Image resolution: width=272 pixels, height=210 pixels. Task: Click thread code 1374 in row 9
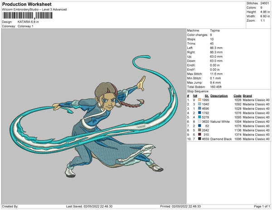[x=238, y=134]
